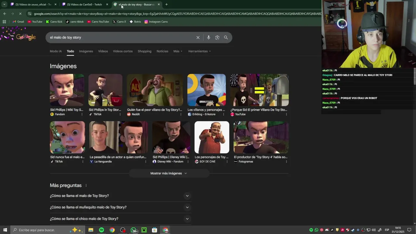Screen dimensions: 416x234
Task: Expand Mostrar más imágenes
Action: (169, 174)
